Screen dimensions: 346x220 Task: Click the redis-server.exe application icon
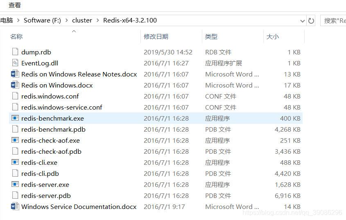15,184
